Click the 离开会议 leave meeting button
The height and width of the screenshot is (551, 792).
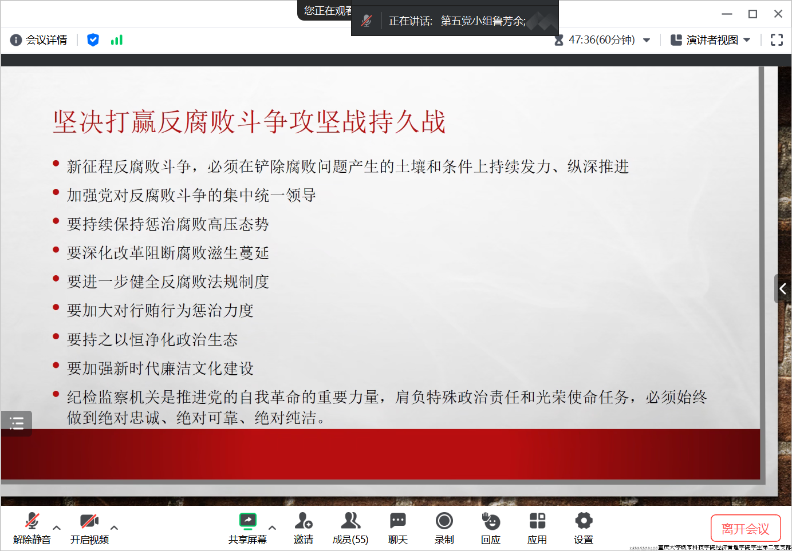point(745,529)
